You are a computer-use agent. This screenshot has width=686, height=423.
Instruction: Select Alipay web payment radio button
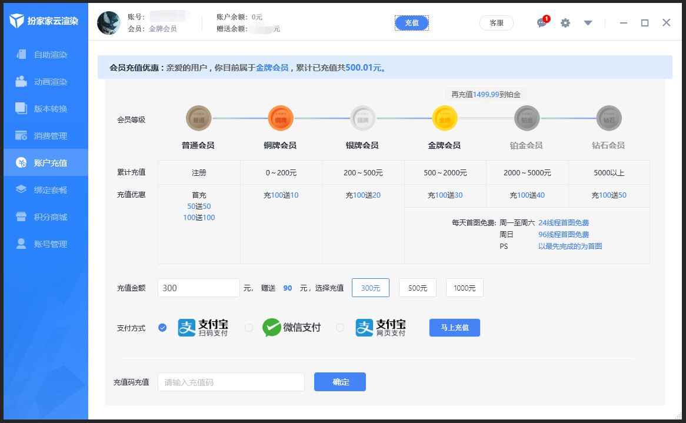tap(340, 328)
